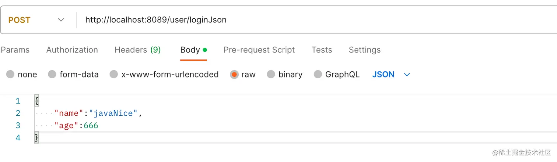Image resolution: width=557 pixels, height=162 pixels.
Task: Select the Body tab
Action: (x=190, y=50)
